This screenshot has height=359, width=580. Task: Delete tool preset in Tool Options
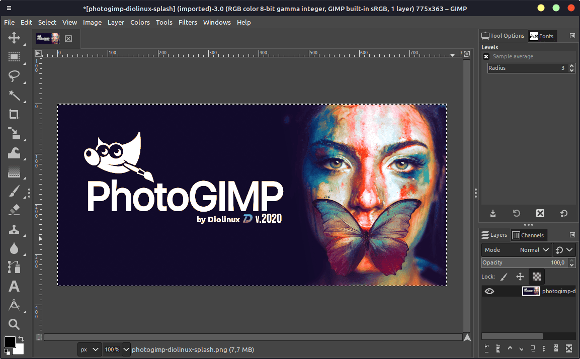540,213
